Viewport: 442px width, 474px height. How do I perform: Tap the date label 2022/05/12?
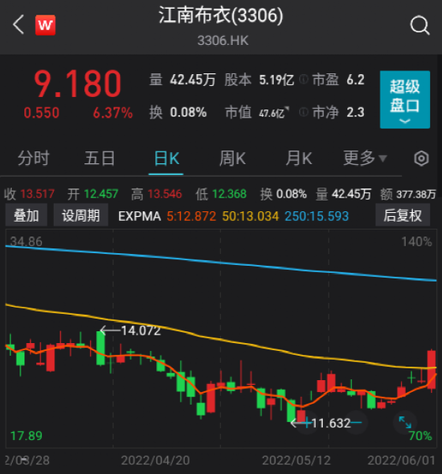click(297, 460)
